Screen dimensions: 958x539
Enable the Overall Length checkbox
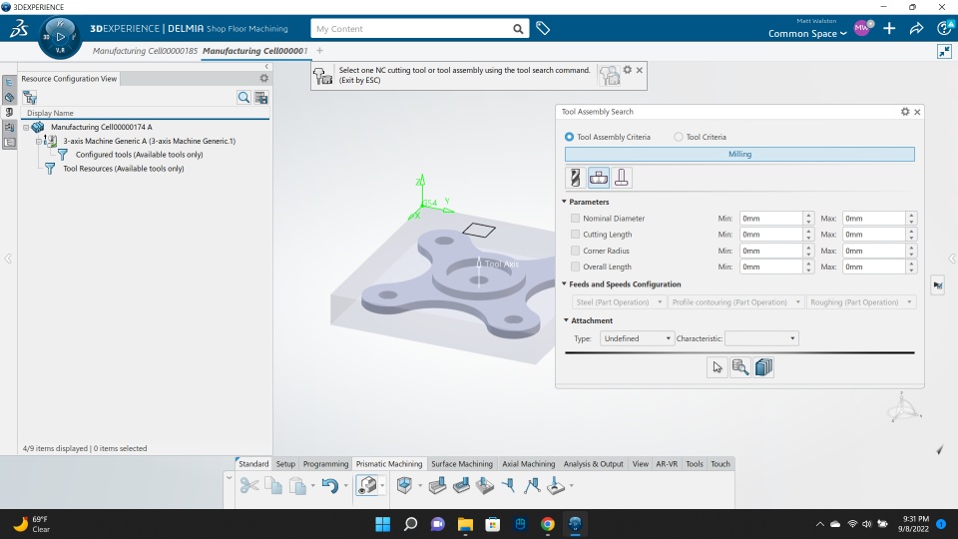tap(575, 267)
